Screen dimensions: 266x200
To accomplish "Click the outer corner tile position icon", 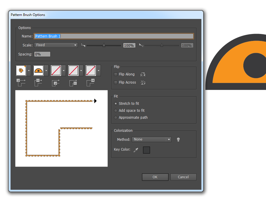I will (x=21, y=82).
